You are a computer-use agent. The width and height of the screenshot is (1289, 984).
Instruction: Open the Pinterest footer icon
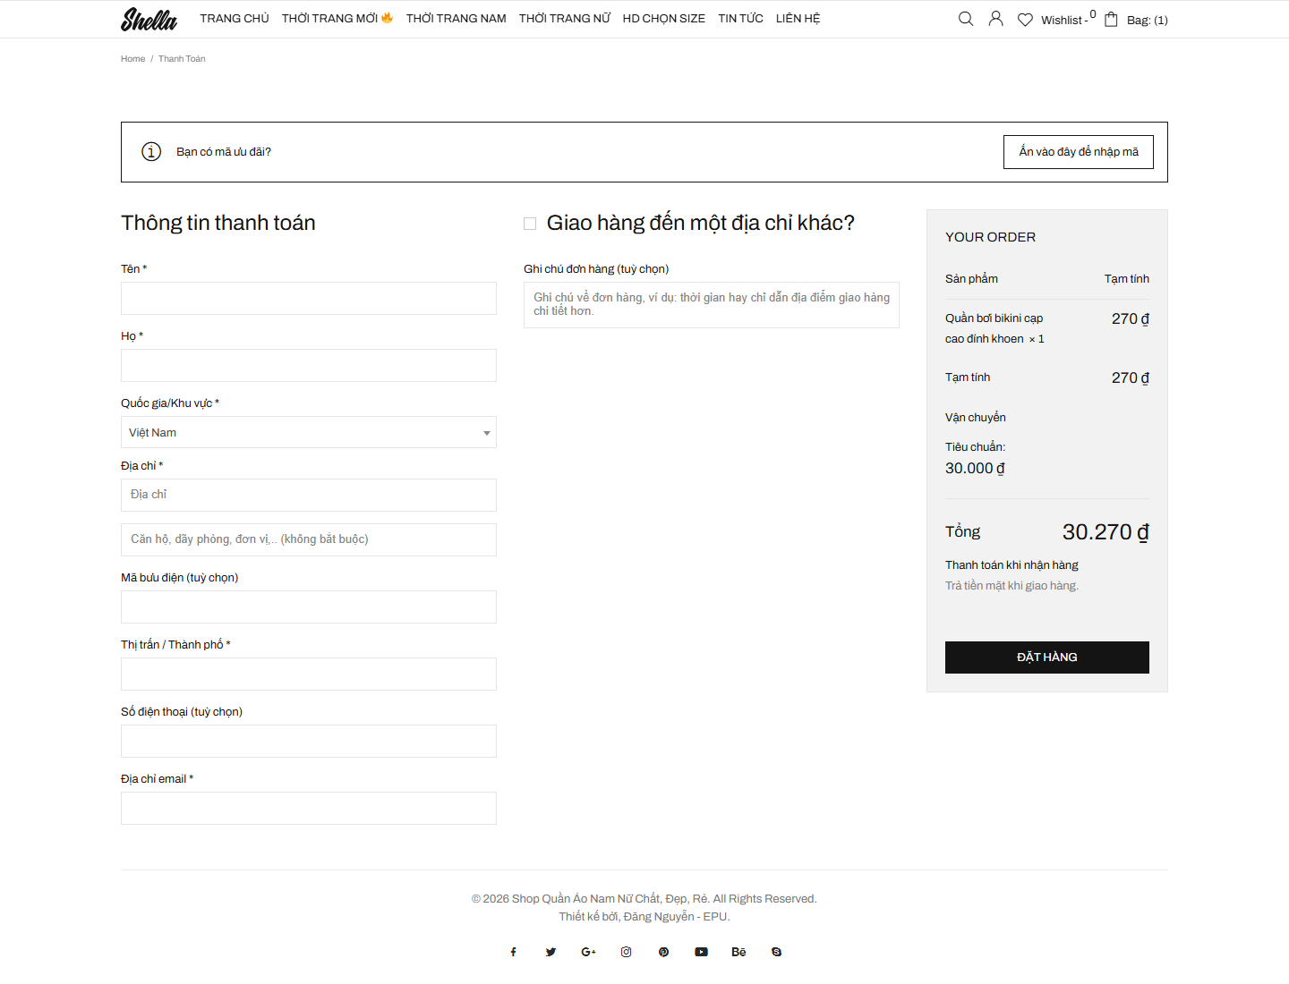coord(663,952)
